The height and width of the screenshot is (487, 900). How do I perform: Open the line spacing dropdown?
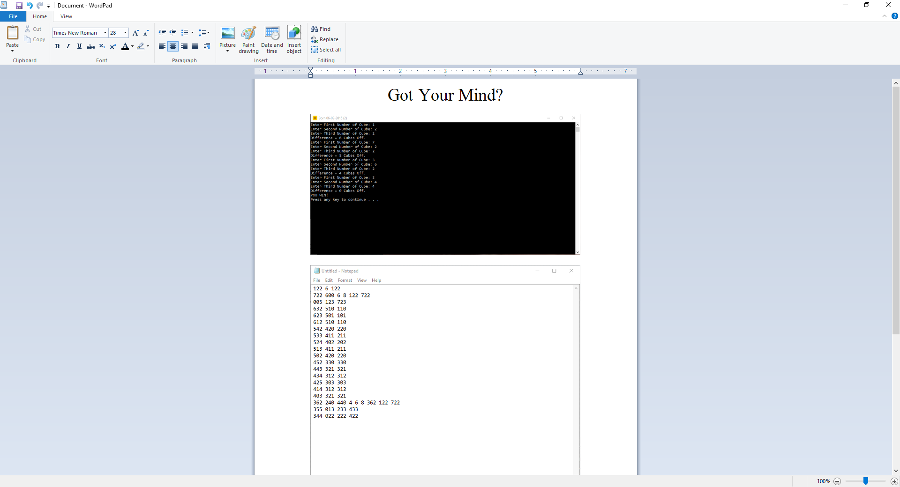(x=204, y=33)
